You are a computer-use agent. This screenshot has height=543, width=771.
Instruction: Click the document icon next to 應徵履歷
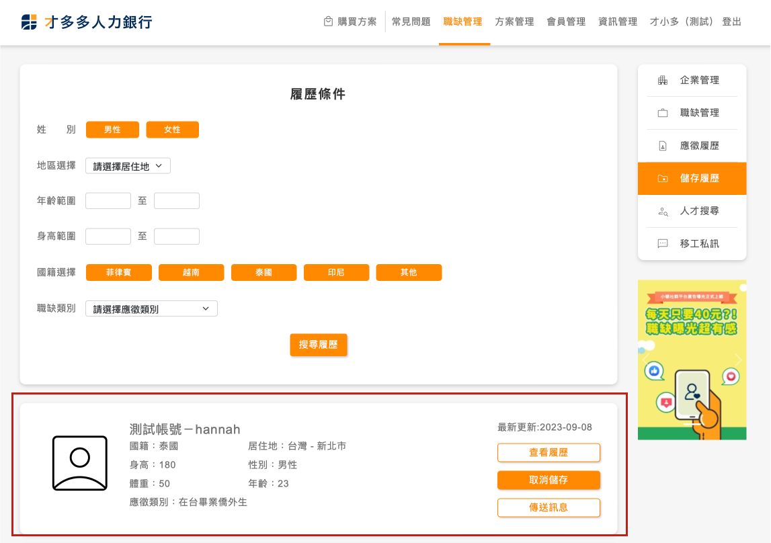(663, 146)
